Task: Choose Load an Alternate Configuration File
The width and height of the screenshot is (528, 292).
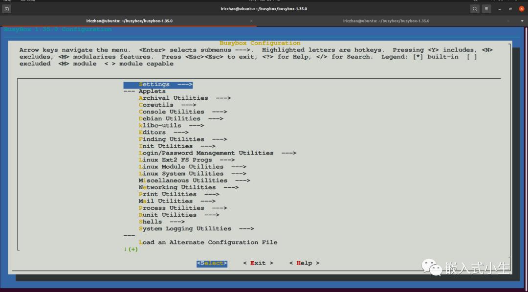Action: pyautogui.click(x=208, y=243)
